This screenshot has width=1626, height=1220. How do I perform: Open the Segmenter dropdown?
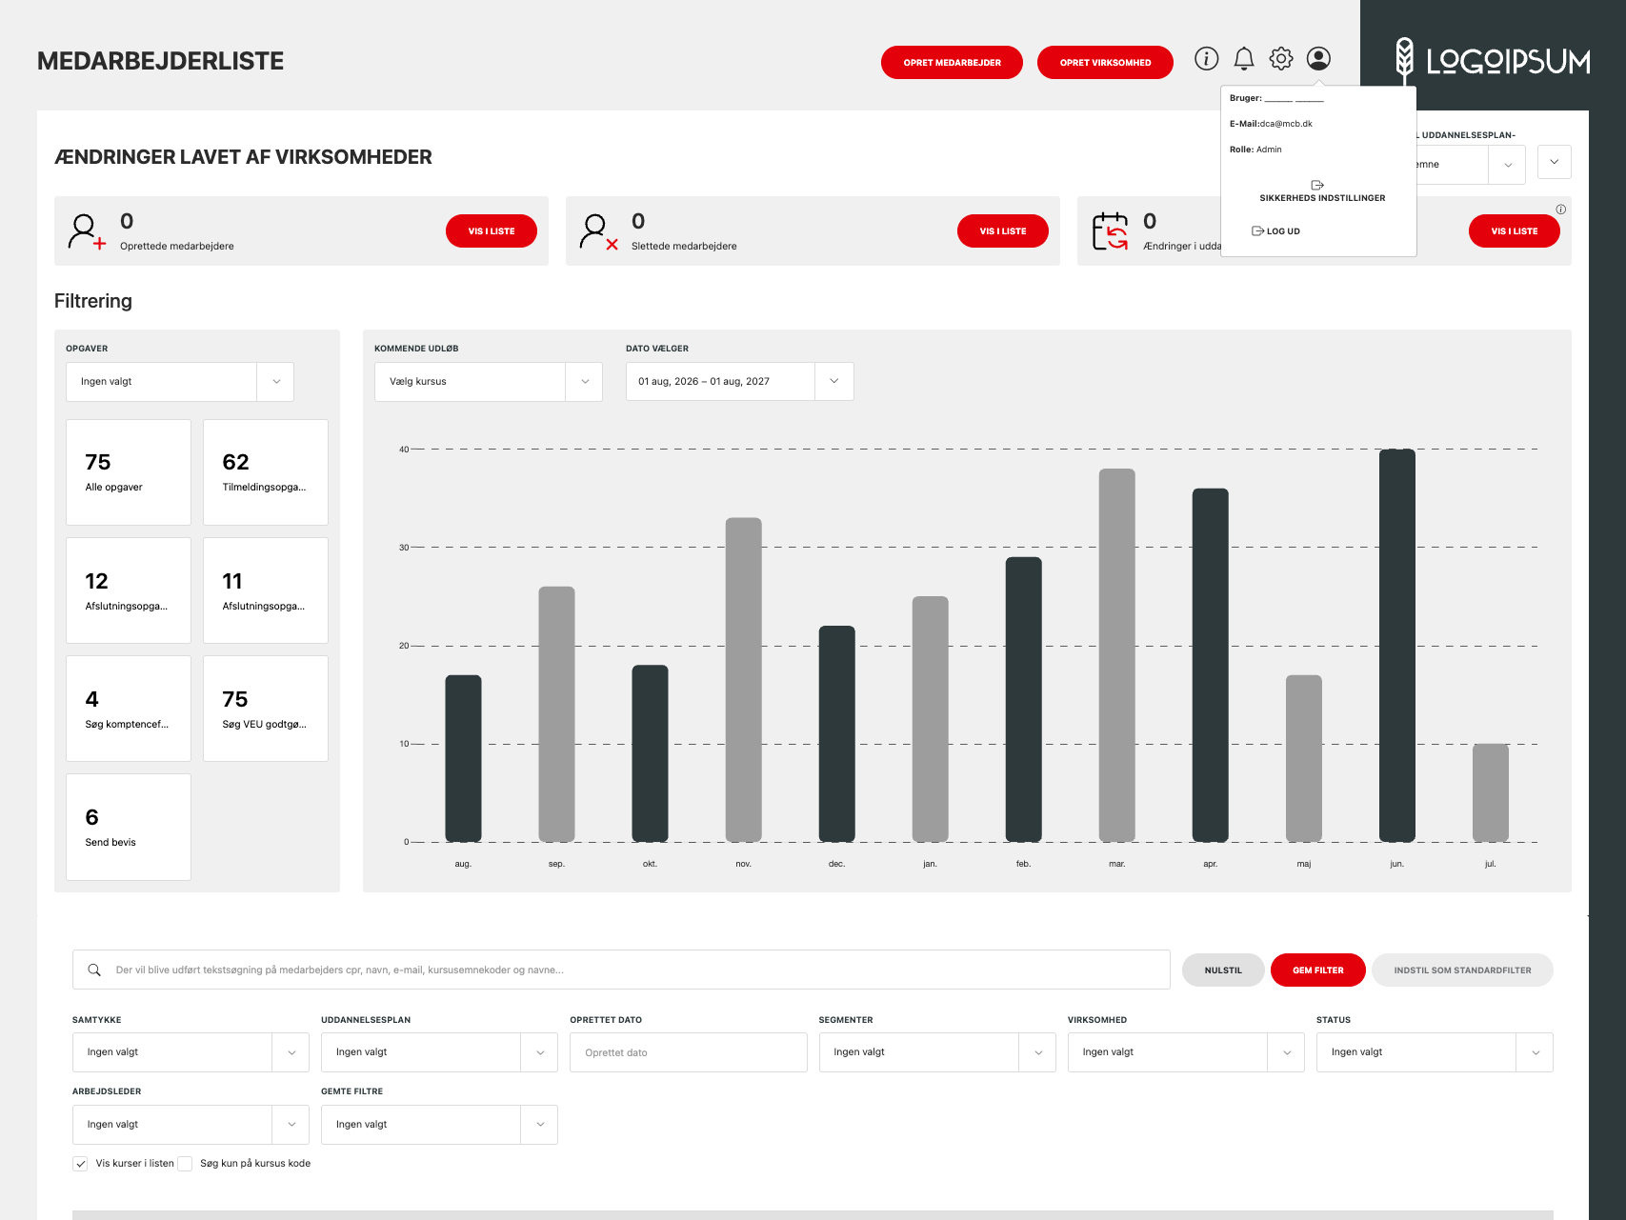[937, 1052]
